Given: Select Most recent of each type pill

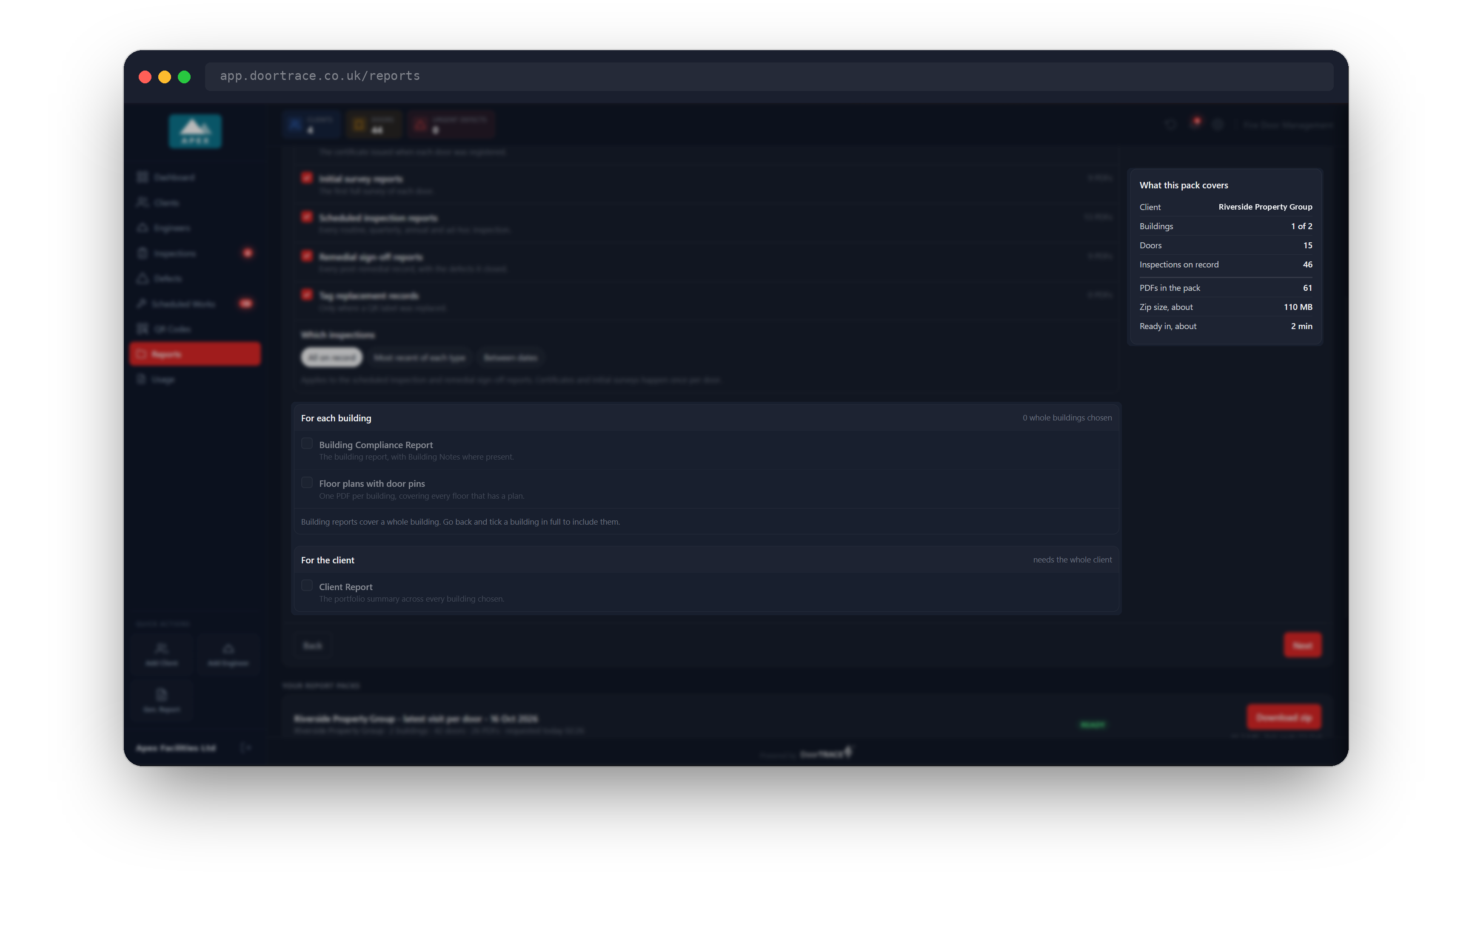Looking at the screenshot, I should pos(419,358).
